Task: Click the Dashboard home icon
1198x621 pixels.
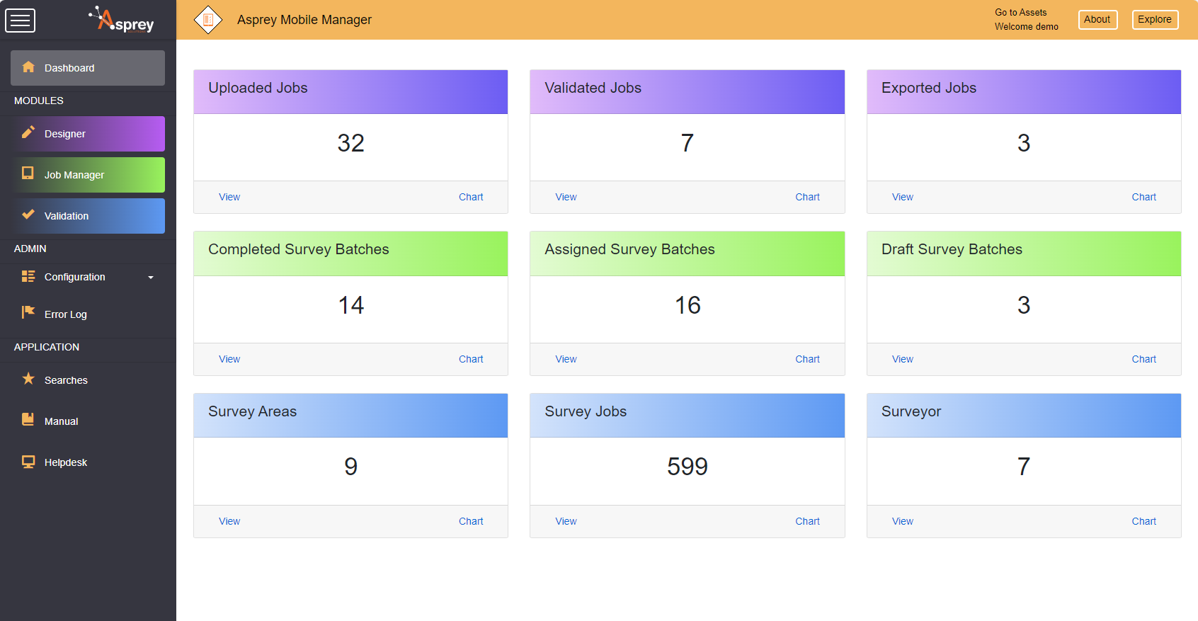Action: pyautogui.click(x=28, y=67)
